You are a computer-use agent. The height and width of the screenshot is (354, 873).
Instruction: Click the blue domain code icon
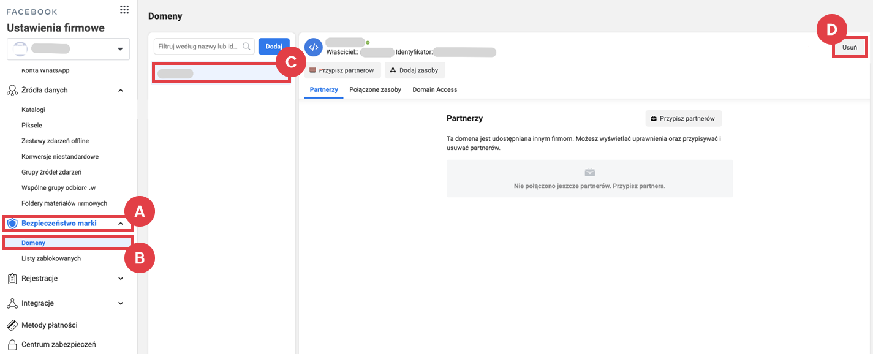point(313,47)
